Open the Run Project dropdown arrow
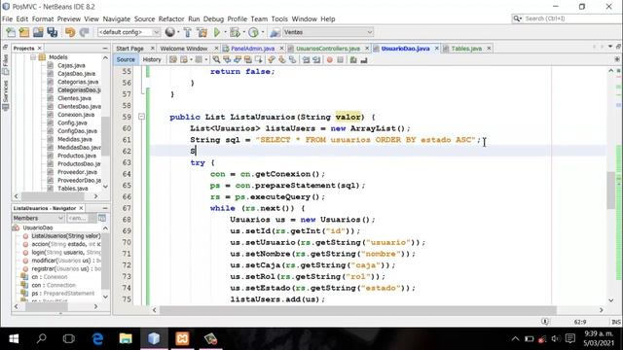The width and height of the screenshot is (623, 350). (x=225, y=32)
